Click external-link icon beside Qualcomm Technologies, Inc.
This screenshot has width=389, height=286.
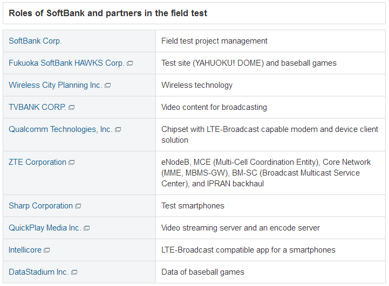[x=118, y=130]
